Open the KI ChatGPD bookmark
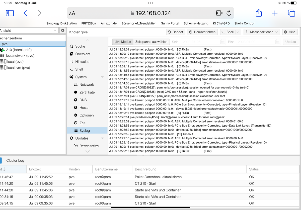The height and width of the screenshot is (210, 301). (x=221, y=23)
